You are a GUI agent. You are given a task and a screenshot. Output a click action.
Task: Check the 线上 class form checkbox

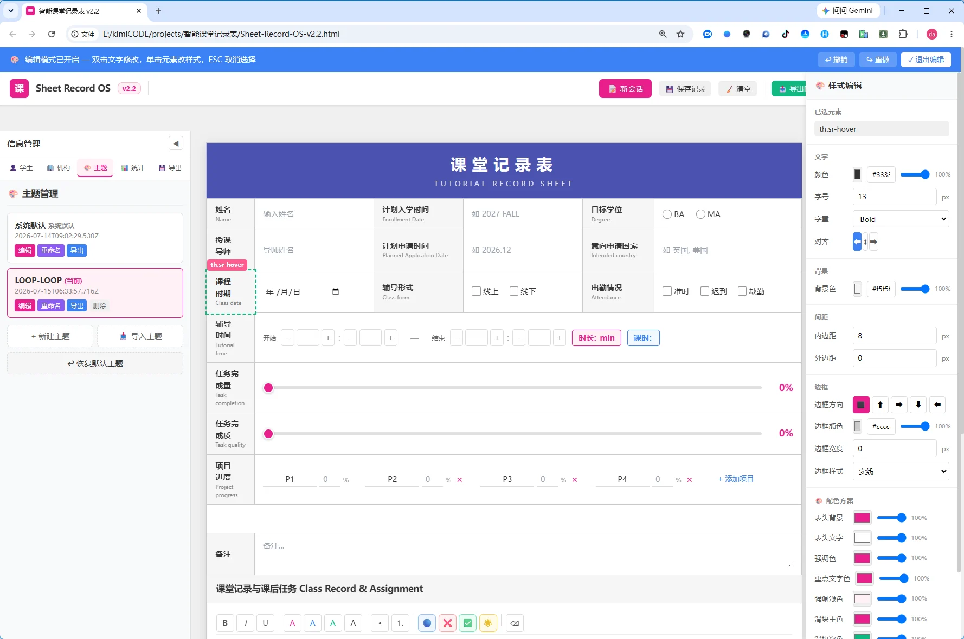click(x=477, y=291)
